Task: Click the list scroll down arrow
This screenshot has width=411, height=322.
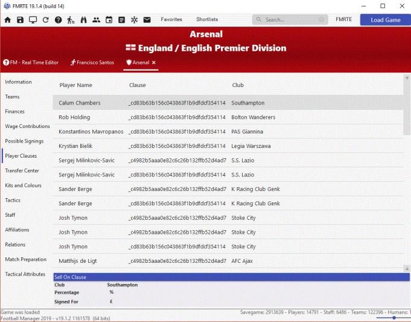Action: [407, 268]
